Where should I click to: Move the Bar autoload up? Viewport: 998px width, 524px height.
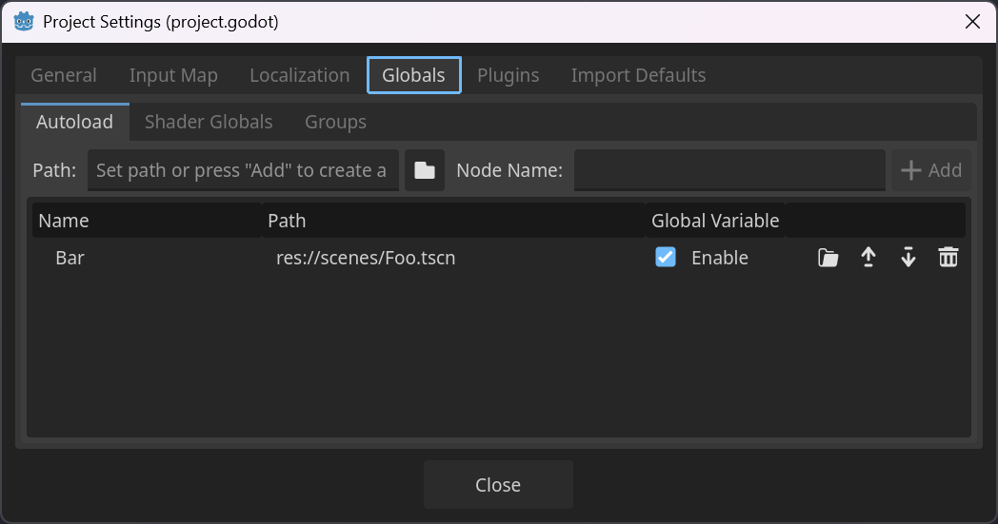click(x=868, y=258)
